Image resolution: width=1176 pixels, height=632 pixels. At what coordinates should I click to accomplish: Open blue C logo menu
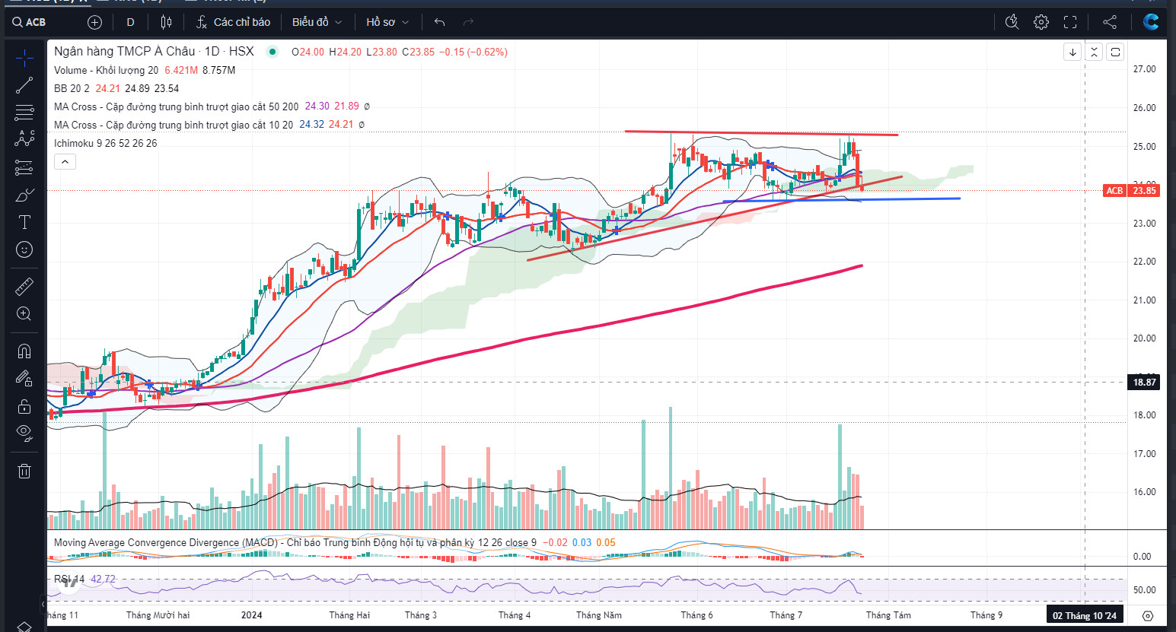(1151, 22)
